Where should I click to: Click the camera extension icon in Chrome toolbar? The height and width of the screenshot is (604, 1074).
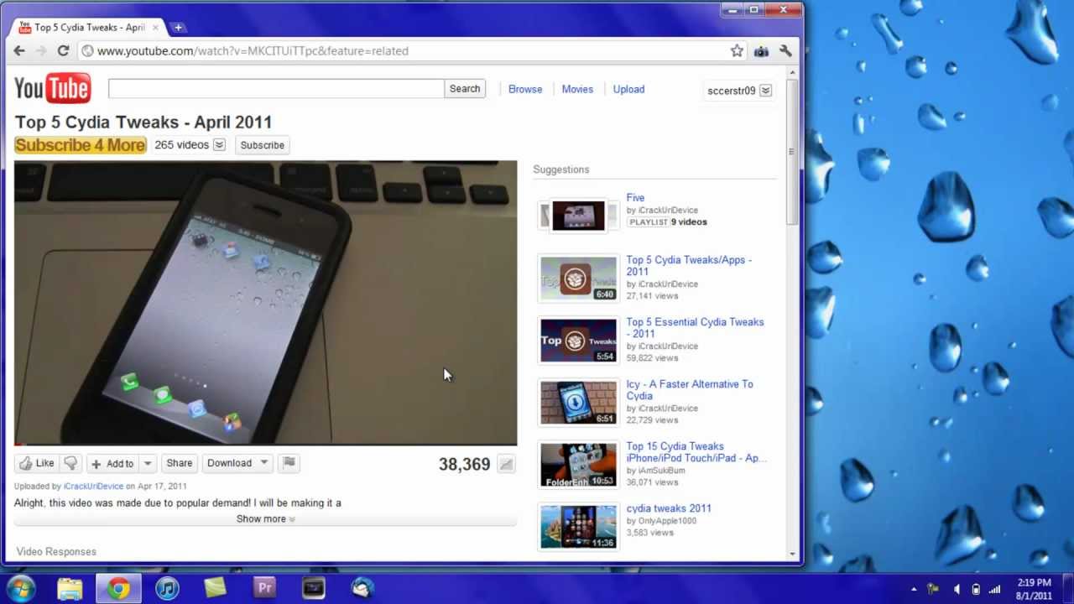pyautogui.click(x=761, y=51)
